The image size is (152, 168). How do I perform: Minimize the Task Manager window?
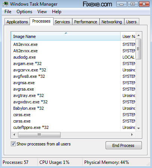point(121,5)
